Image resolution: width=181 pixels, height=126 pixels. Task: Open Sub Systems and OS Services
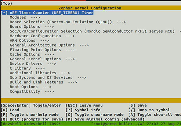coord(48,78)
